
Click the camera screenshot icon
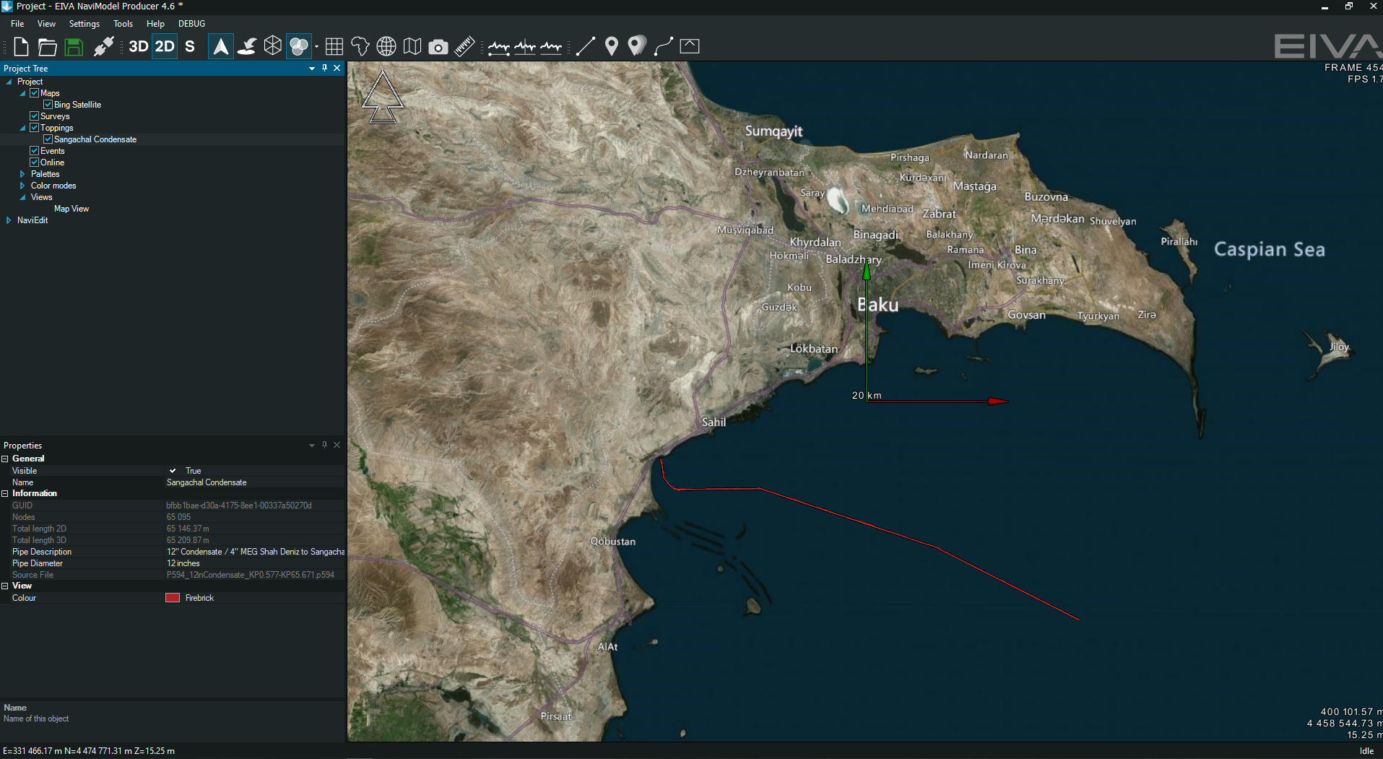pos(438,47)
